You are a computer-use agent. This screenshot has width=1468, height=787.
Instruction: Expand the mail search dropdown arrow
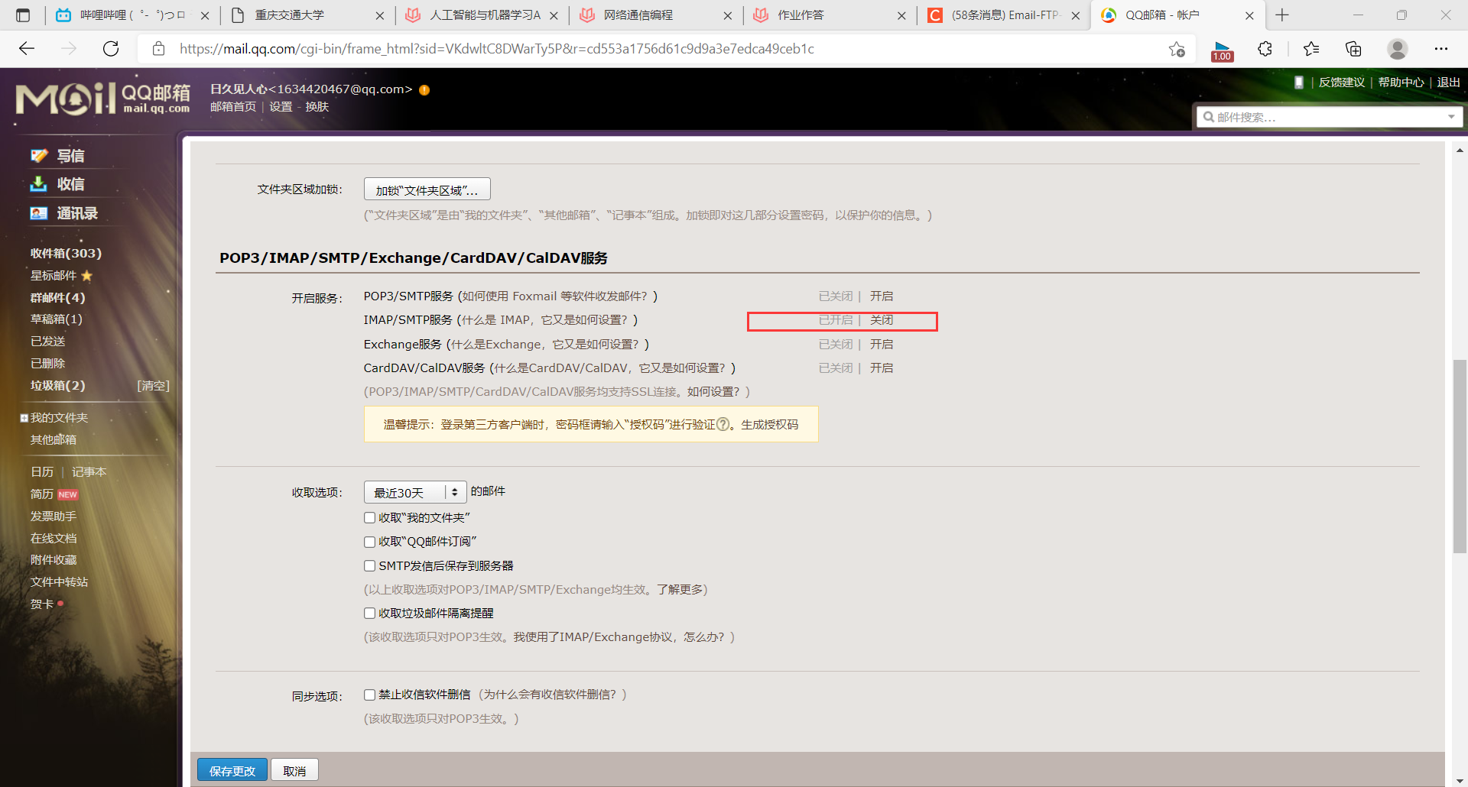click(x=1451, y=116)
